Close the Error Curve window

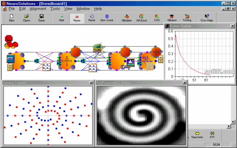[232, 26]
